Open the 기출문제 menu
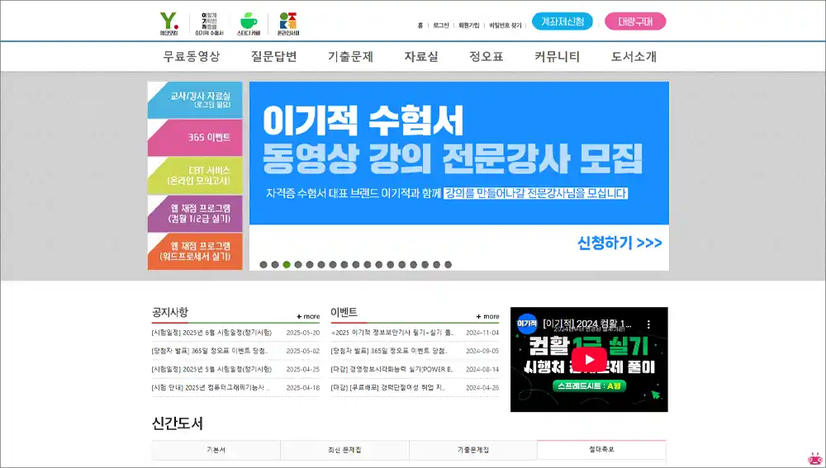This screenshot has height=468, width=826. [x=351, y=56]
